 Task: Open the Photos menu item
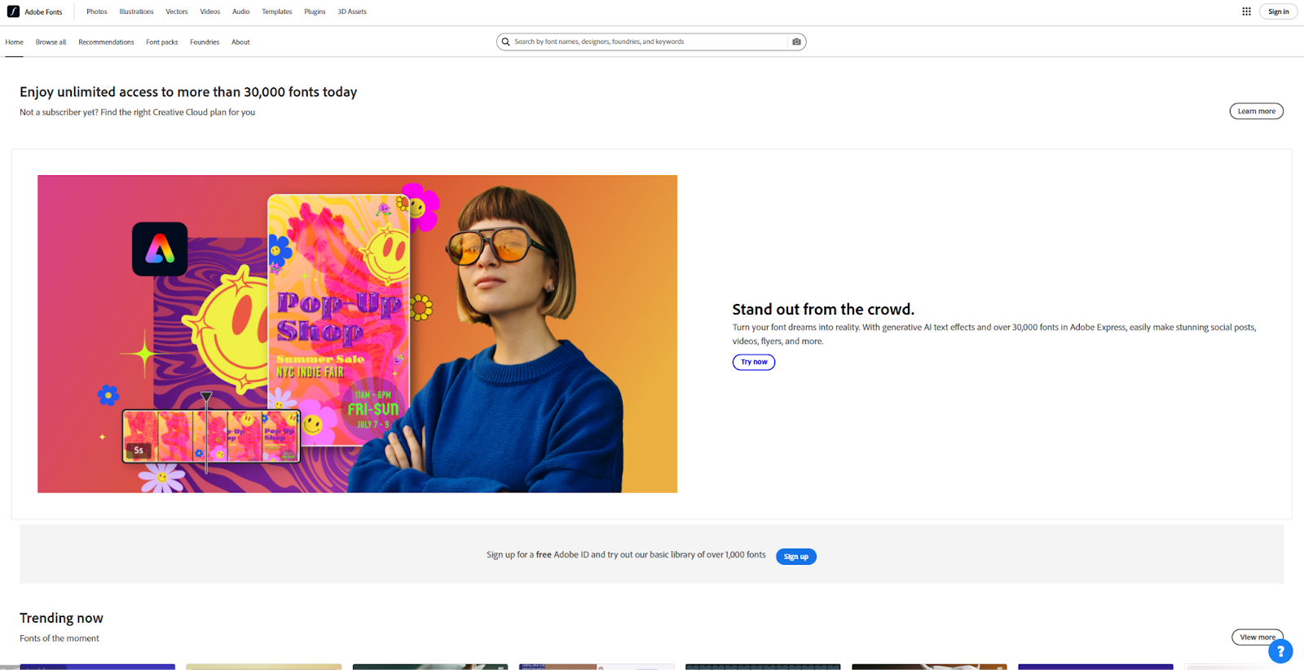tap(97, 11)
